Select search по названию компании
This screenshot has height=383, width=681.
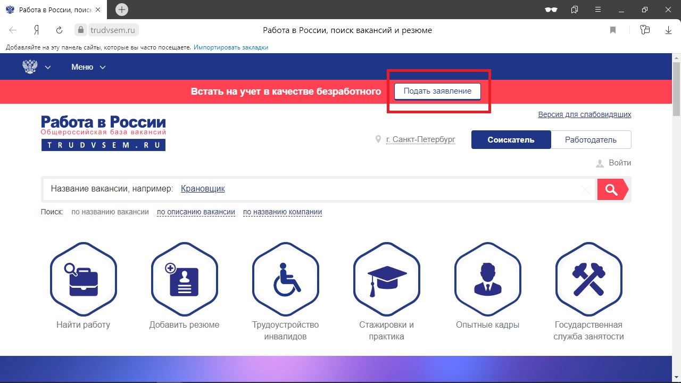pyautogui.click(x=283, y=212)
